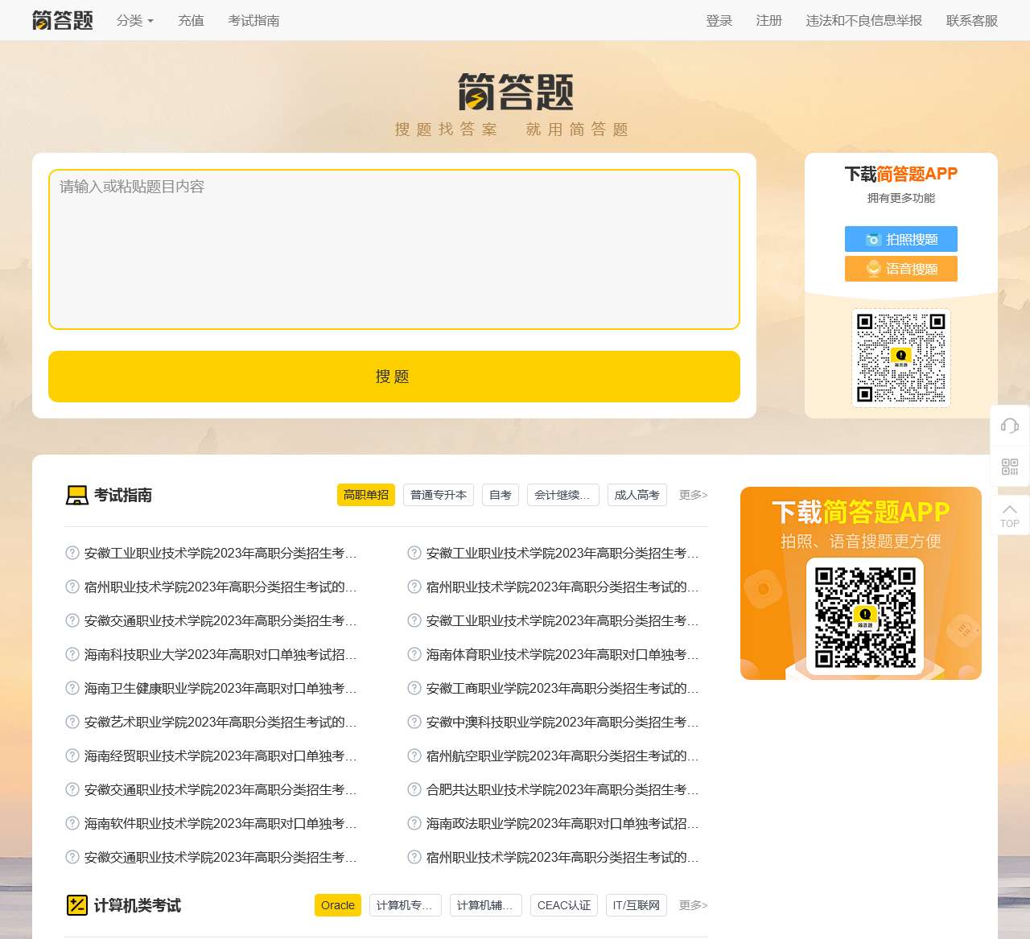The height and width of the screenshot is (939, 1030).
Task: Click the 计算机类考试 section icon
Action: (x=76, y=905)
